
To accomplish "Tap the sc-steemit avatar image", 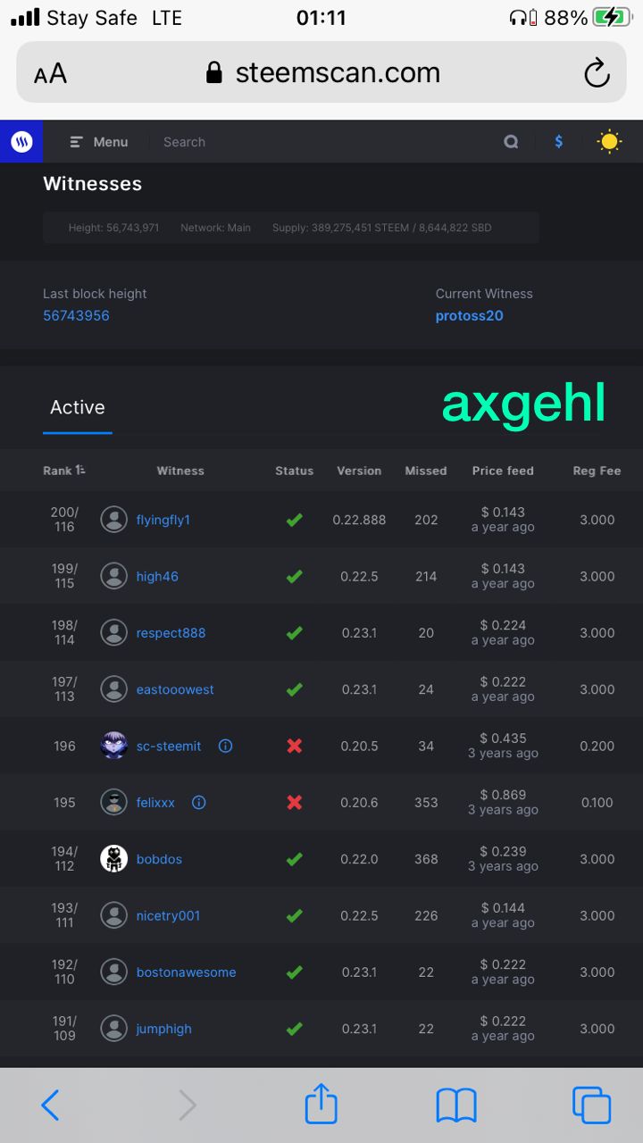I will 113,746.
